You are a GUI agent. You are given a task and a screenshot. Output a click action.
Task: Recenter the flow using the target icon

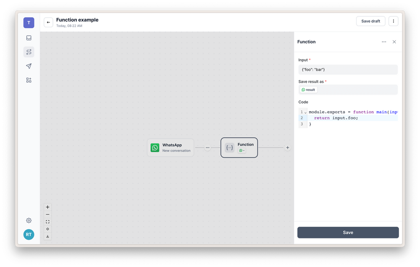[x=47, y=229]
